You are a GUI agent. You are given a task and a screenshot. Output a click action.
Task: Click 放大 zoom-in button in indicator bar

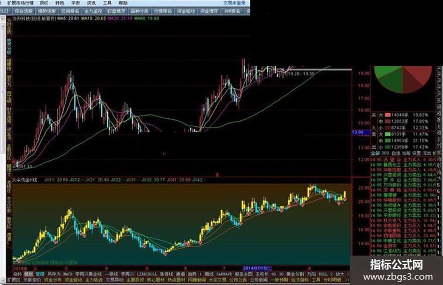pos(340,274)
